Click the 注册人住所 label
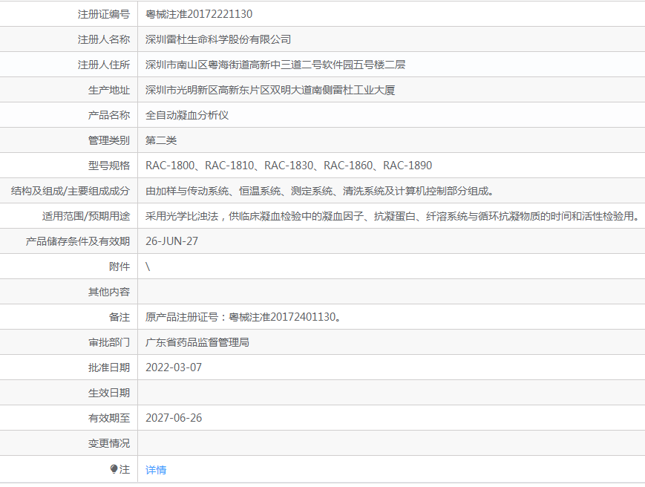Screen dimensions: 645x487 pyautogui.click(x=104, y=65)
